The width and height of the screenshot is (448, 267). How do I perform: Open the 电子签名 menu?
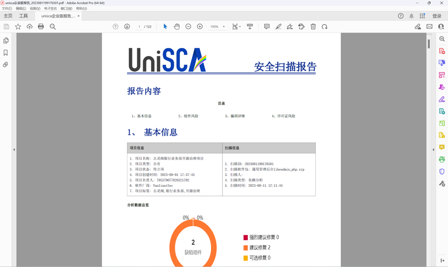pos(50,8)
